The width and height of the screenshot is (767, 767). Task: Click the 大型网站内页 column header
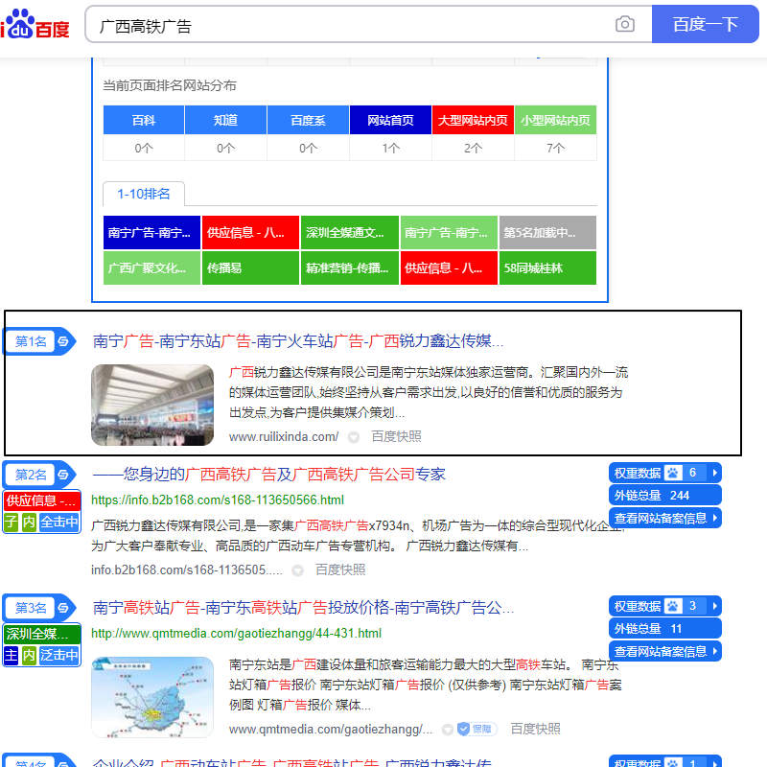pyautogui.click(x=473, y=120)
